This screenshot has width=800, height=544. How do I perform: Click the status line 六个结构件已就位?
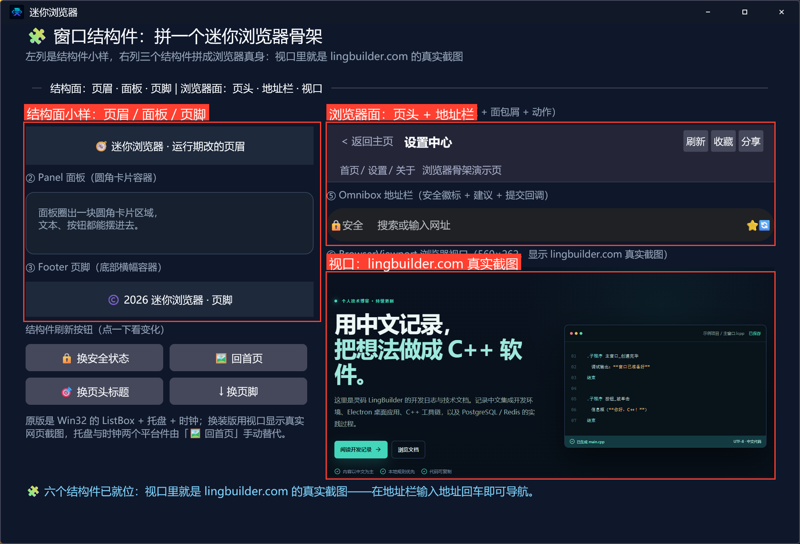(282, 491)
